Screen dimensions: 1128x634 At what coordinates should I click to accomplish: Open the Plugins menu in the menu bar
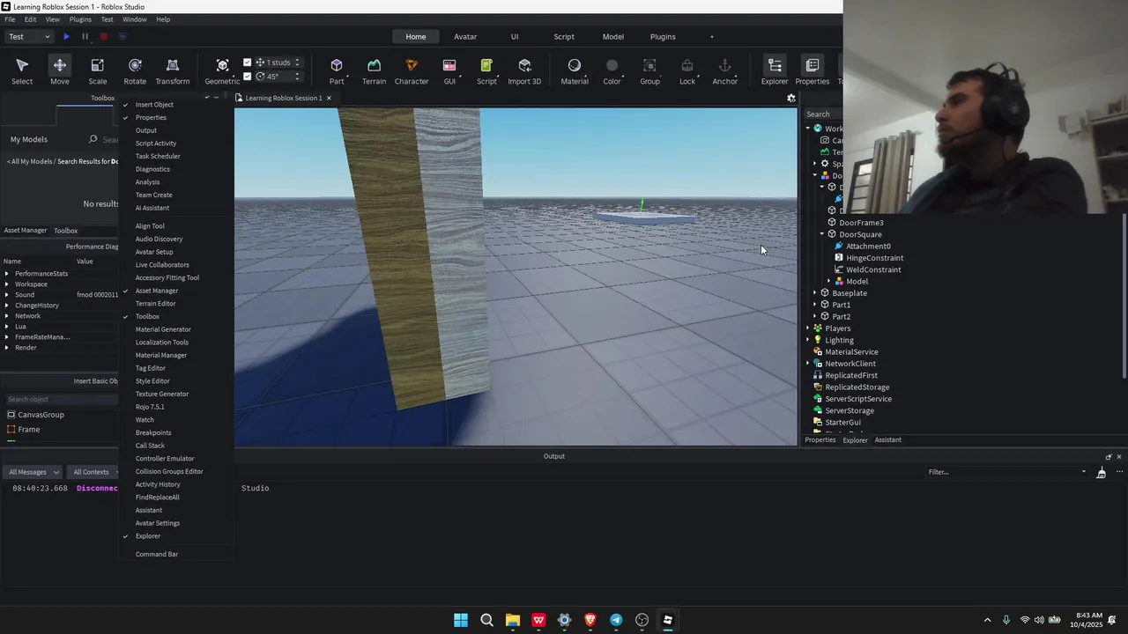80,18
